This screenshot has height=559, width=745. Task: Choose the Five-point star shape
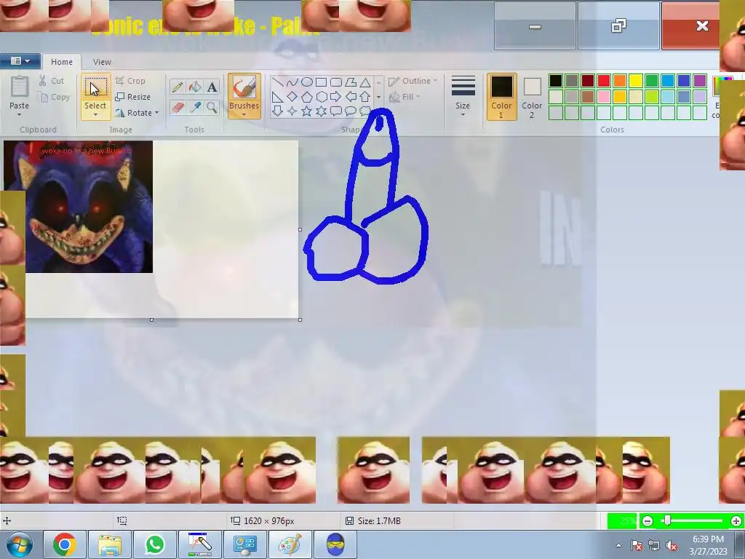[307, 111]
